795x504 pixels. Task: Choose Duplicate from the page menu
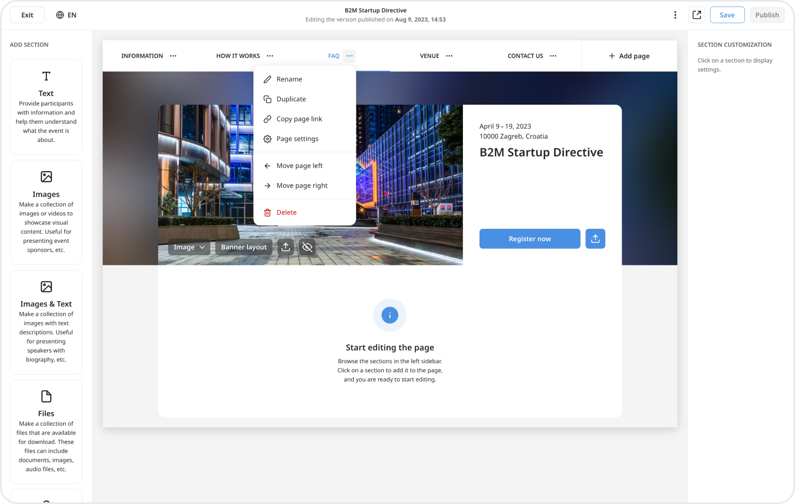(x=291, y=99)
